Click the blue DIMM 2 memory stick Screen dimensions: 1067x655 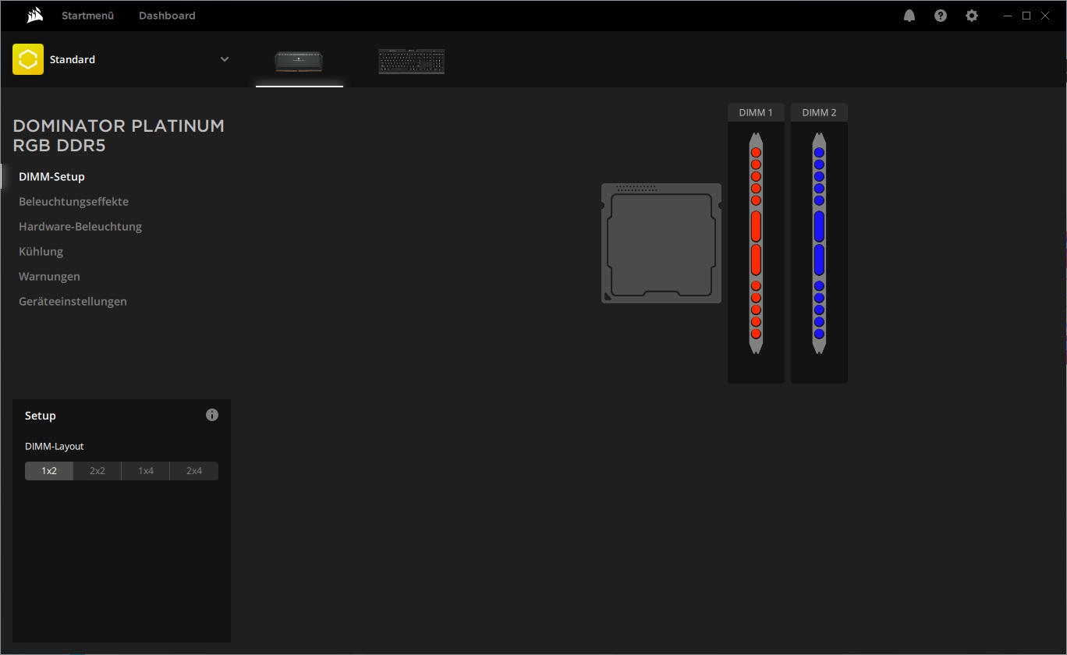(x=819, y=243)
